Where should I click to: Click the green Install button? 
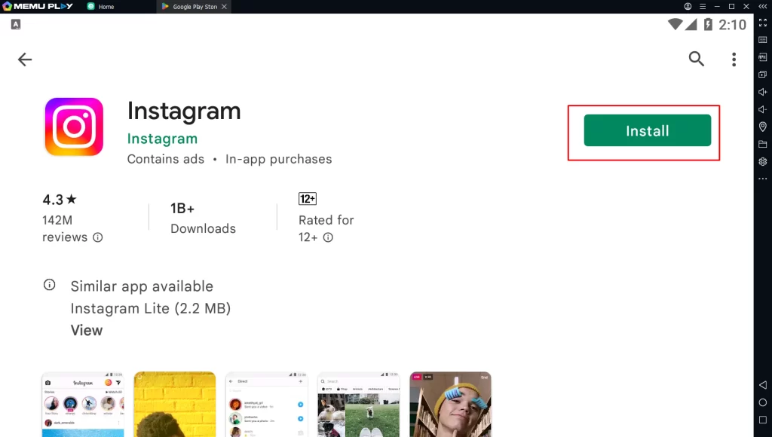647,130
